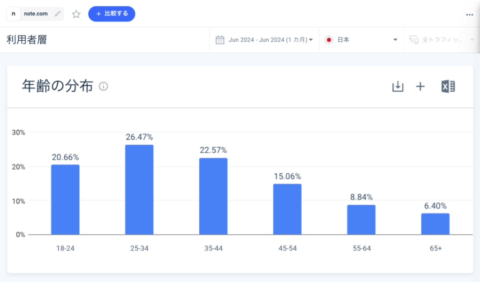Click the plus icon to add chart
This screenshot has height=282, width=480.
pos(420,86)
